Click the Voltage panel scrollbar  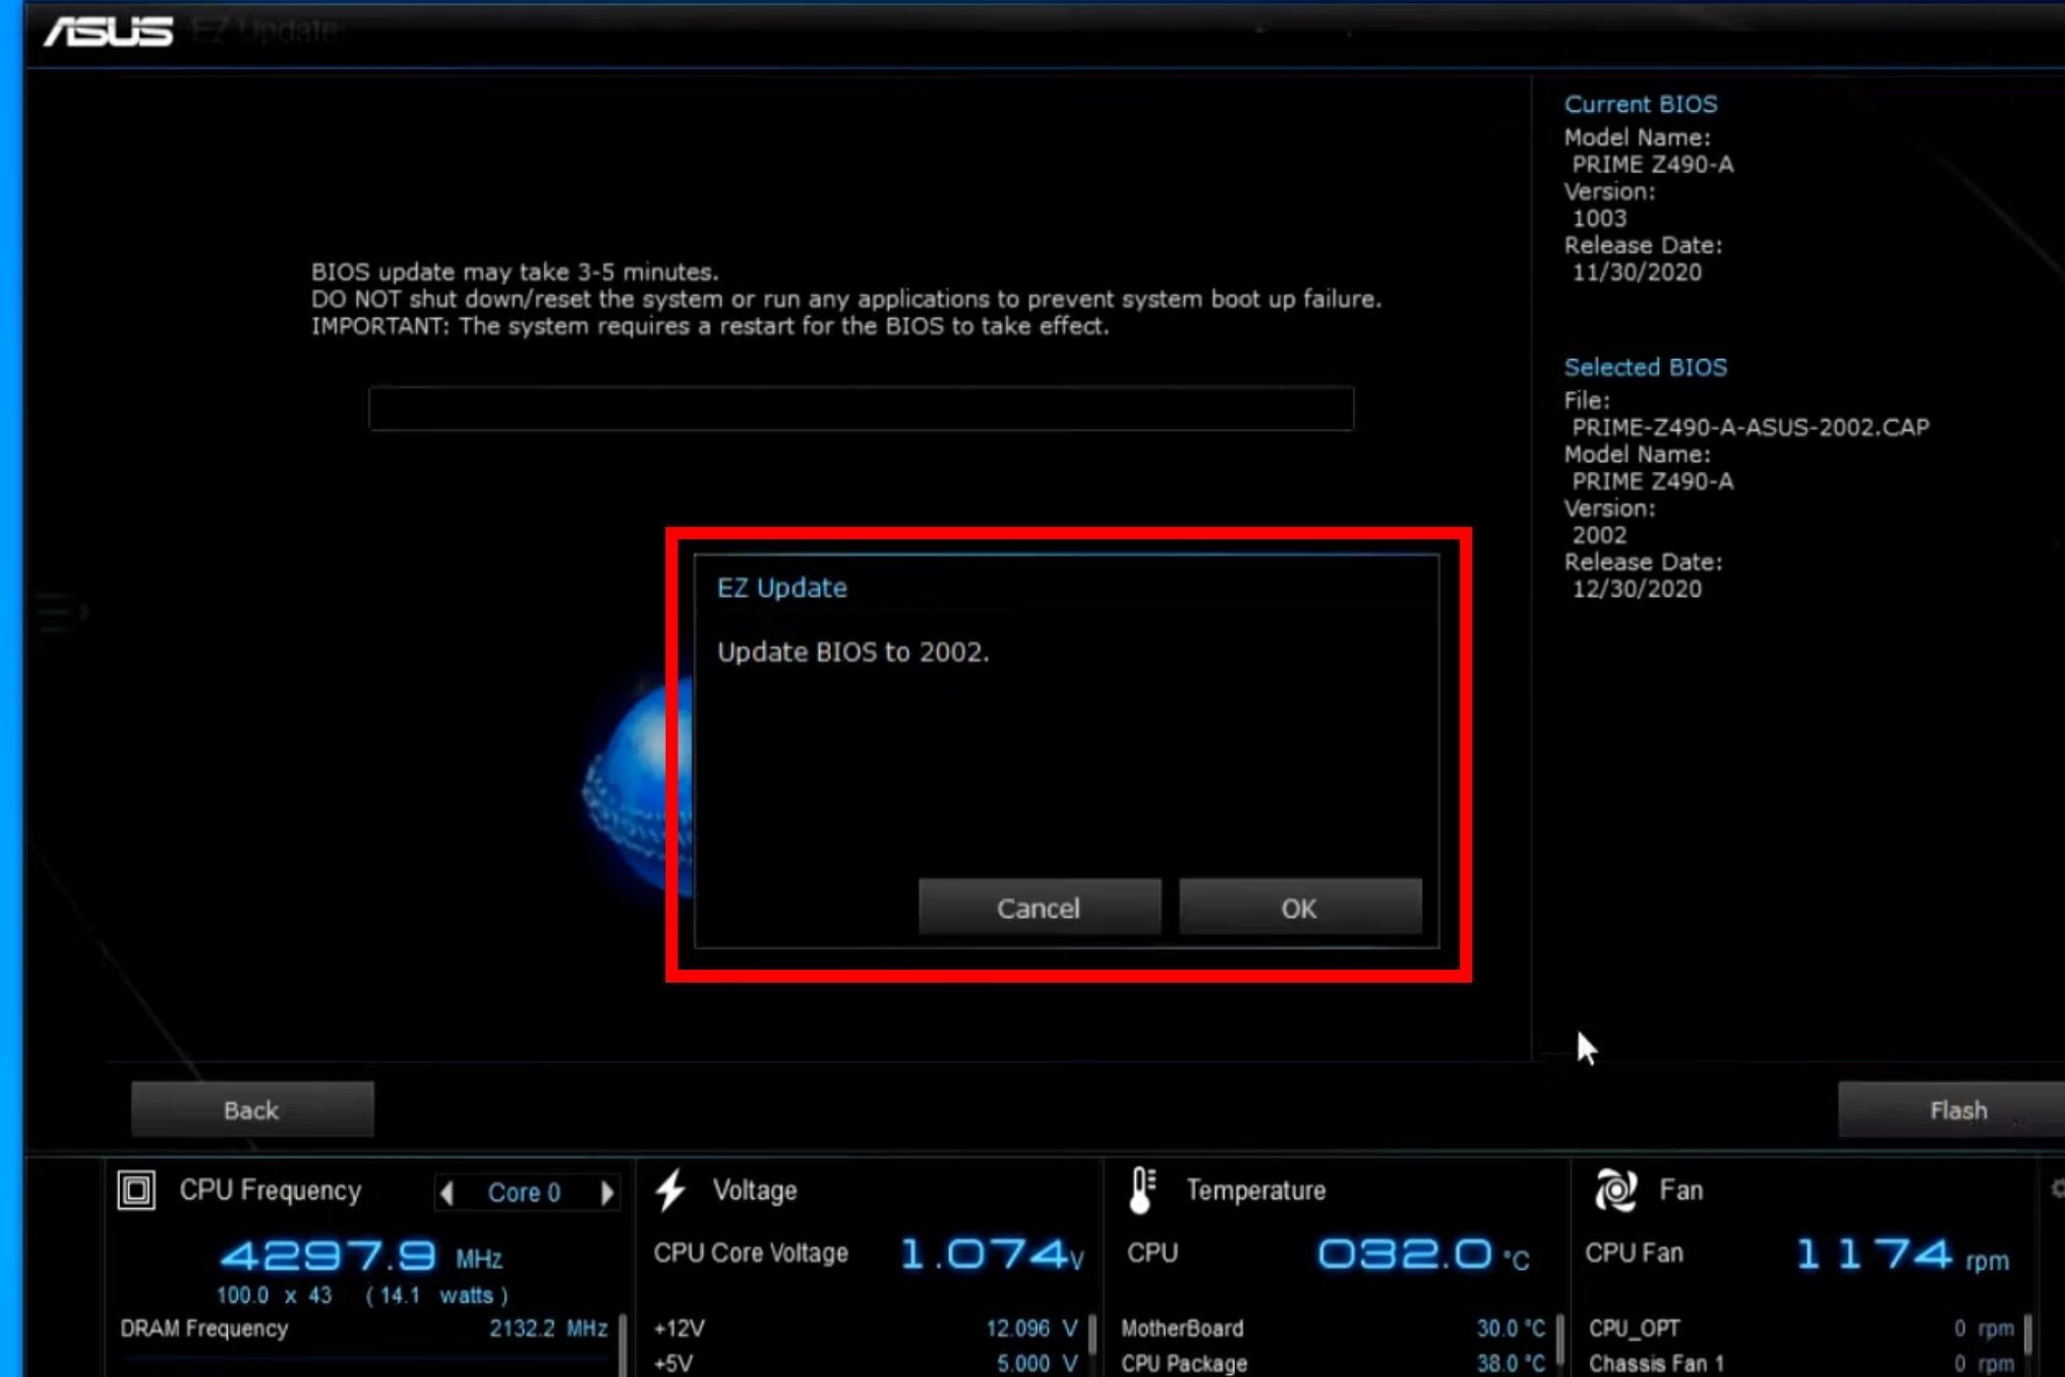[1092, 1346]
